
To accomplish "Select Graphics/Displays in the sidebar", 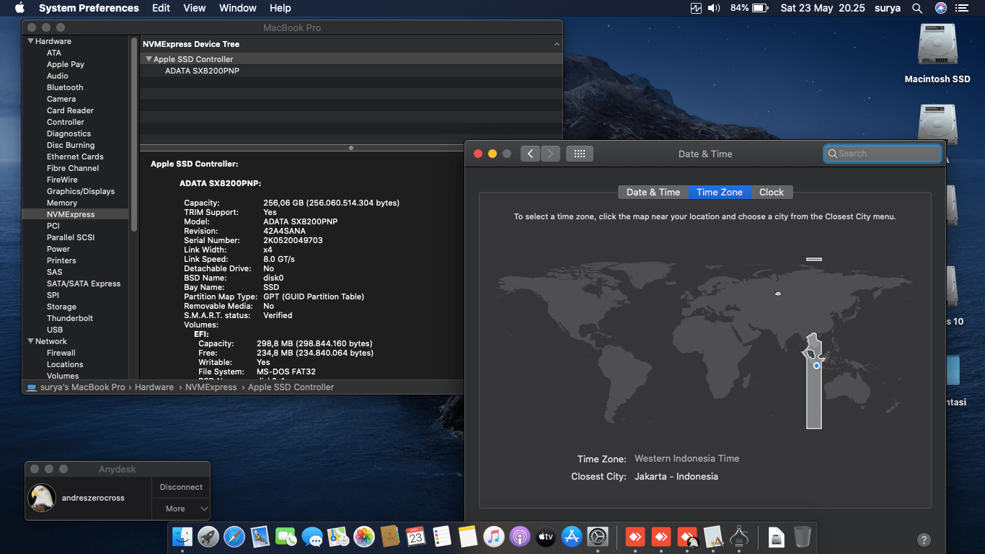I will pyautogui.click(x=81, y=191).
